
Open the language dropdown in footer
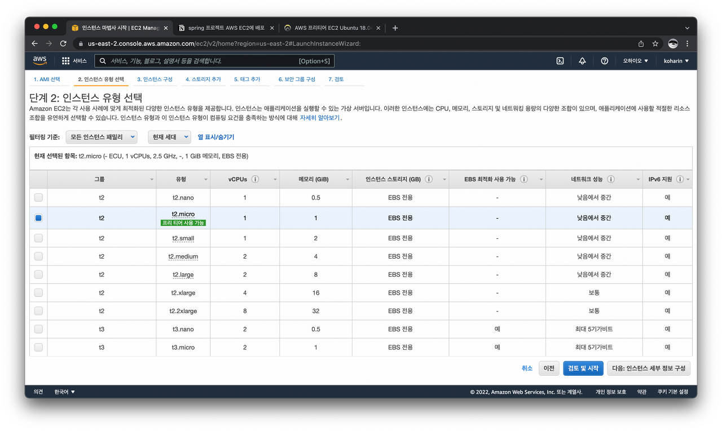tap(65, 392)
